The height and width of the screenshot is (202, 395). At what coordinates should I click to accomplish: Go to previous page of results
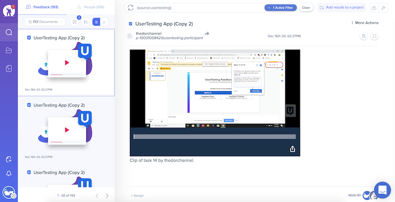click(x=97, y=196)
